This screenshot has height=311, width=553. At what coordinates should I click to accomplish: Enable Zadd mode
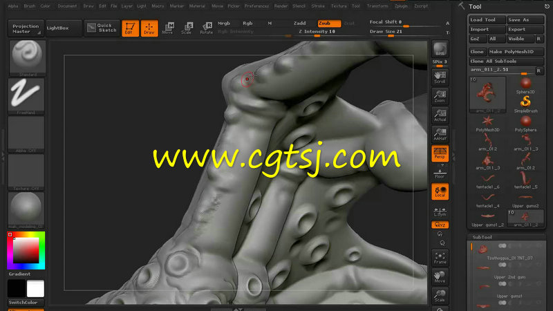[x=300, y=23]
